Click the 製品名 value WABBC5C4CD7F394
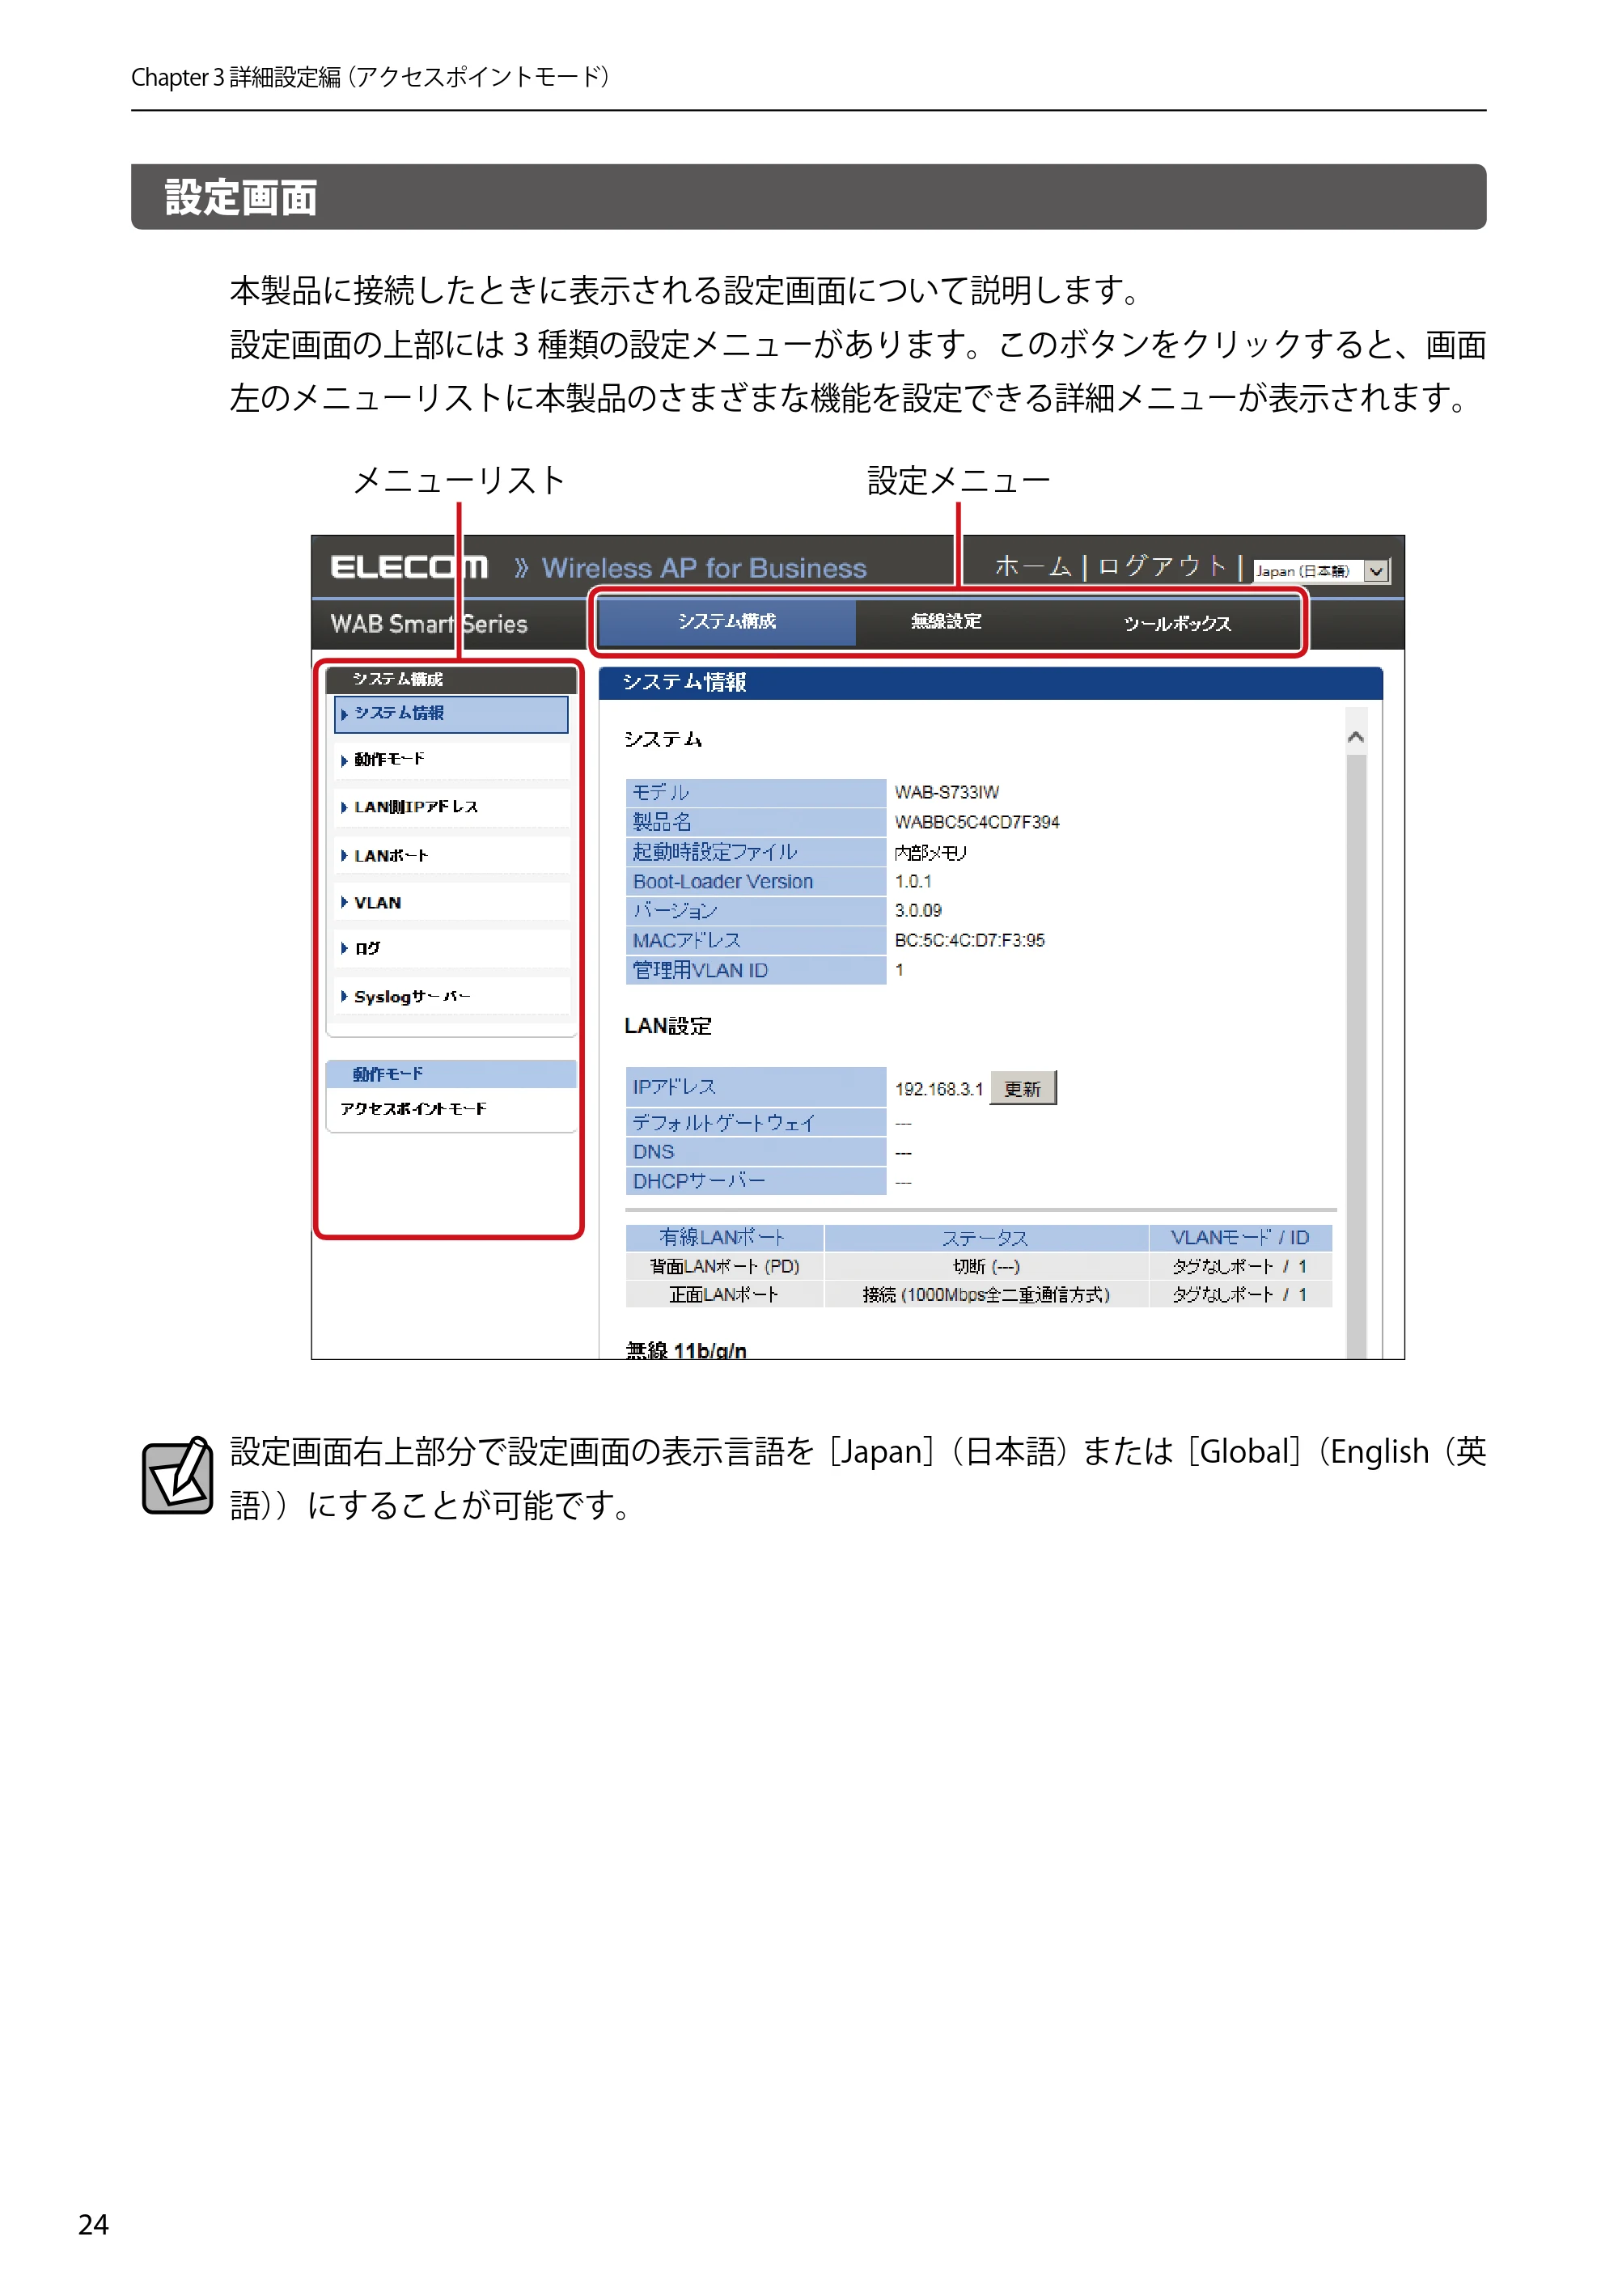 pos(977,822)
